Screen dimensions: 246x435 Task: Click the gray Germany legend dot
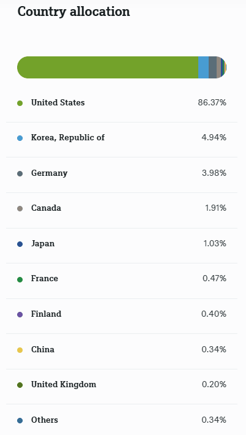point(20,173)
